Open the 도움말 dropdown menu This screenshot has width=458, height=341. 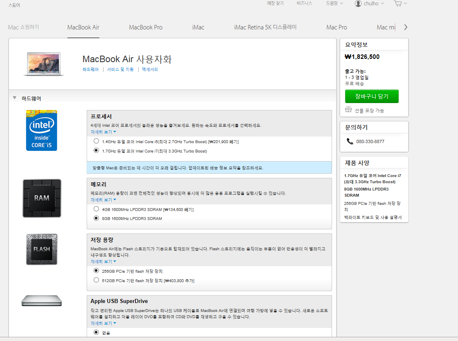(x=334, y=3)
